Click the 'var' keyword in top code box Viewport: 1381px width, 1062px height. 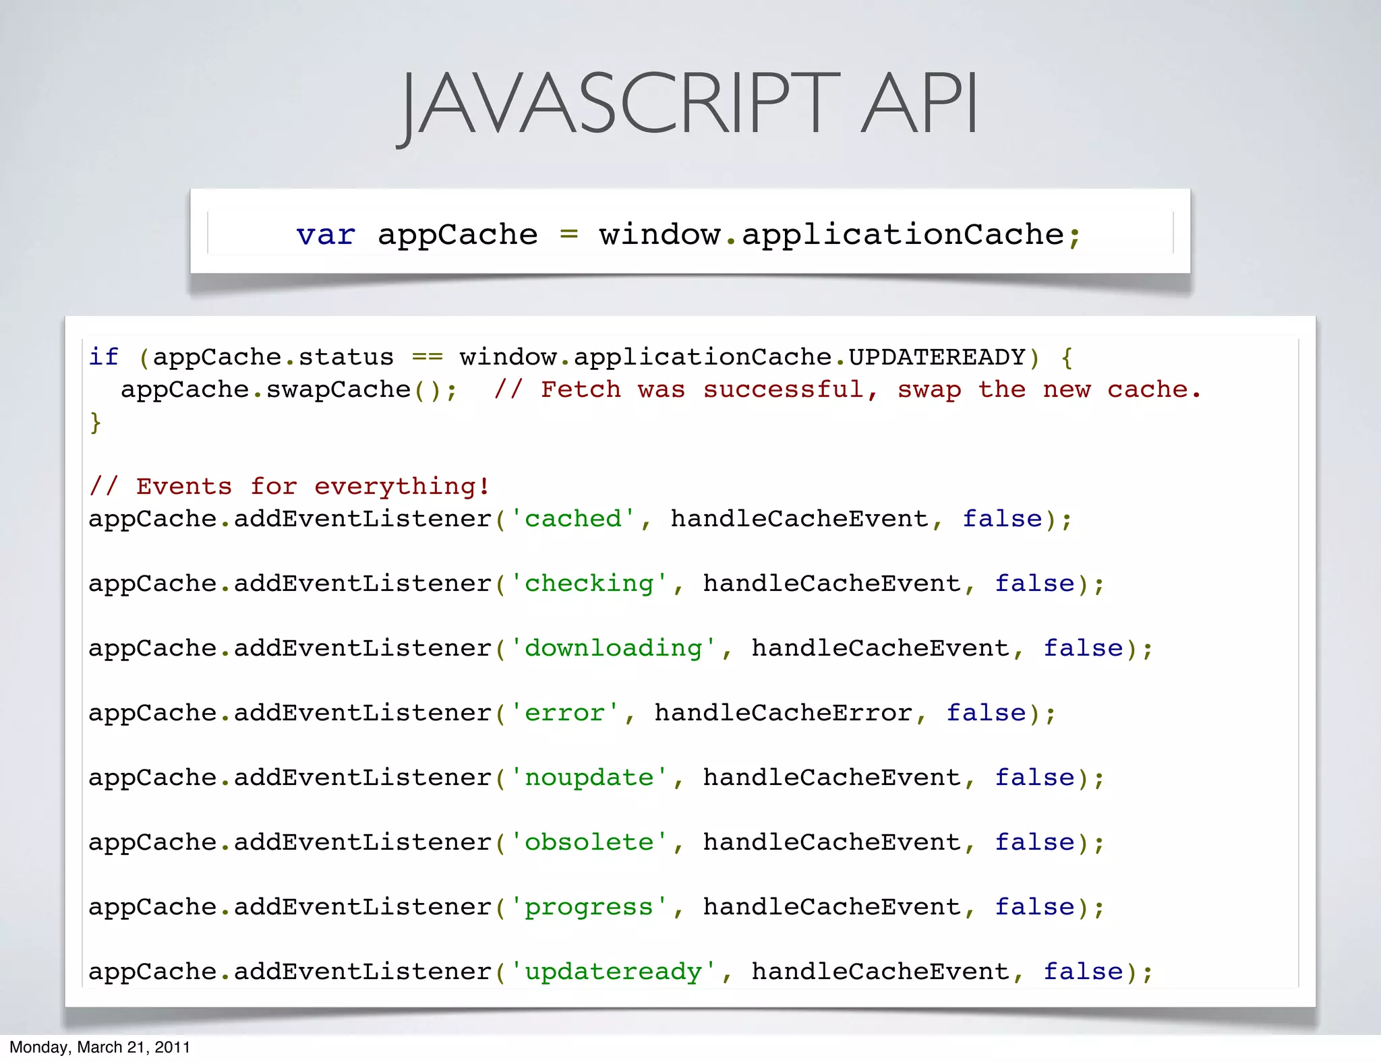pos(325,235)
